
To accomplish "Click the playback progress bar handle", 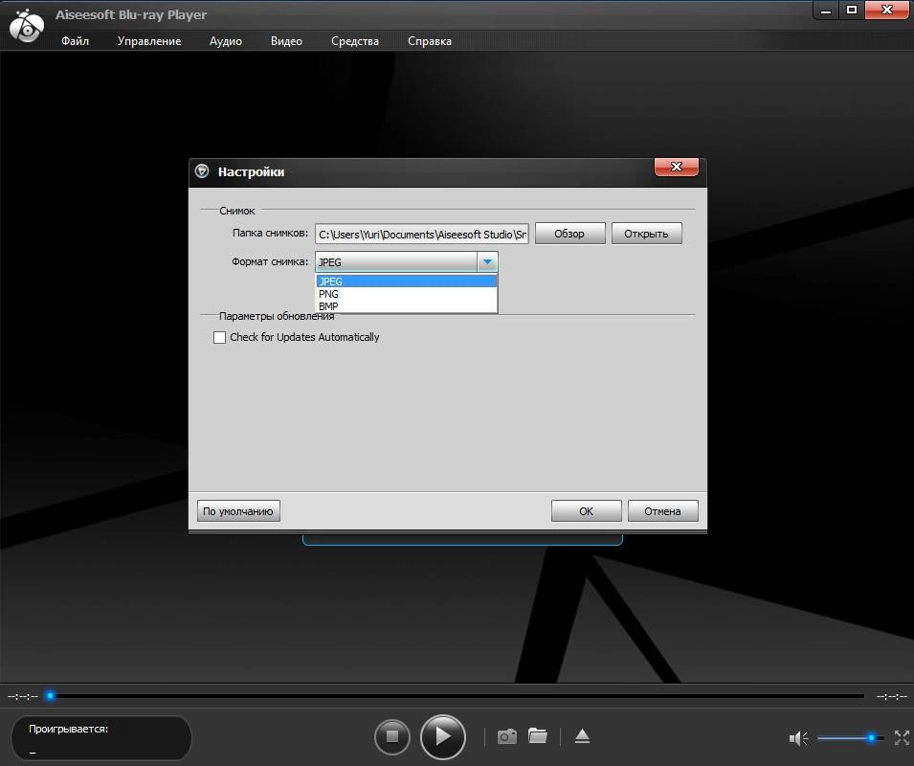I will click(51, 695).
